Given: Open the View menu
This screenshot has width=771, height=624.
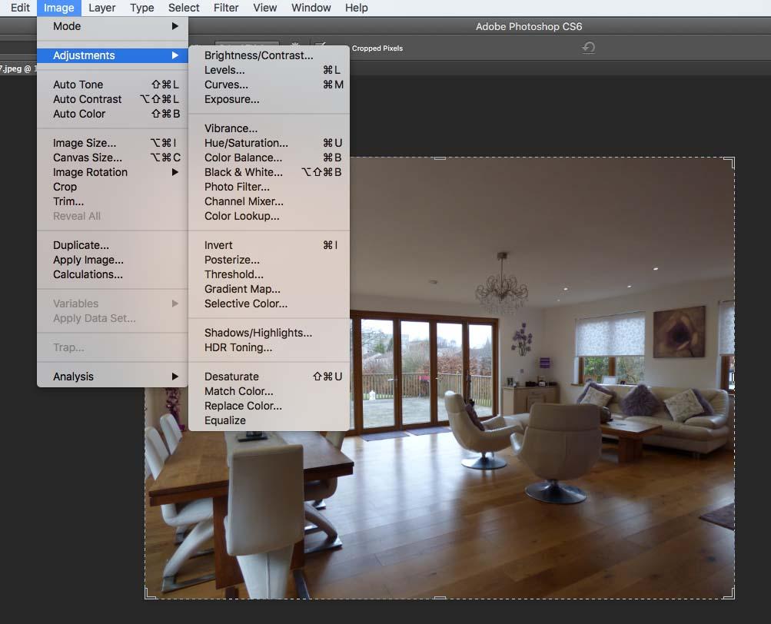Looking at the screenshot, I should pyautogui.click(x=265, y=8).
